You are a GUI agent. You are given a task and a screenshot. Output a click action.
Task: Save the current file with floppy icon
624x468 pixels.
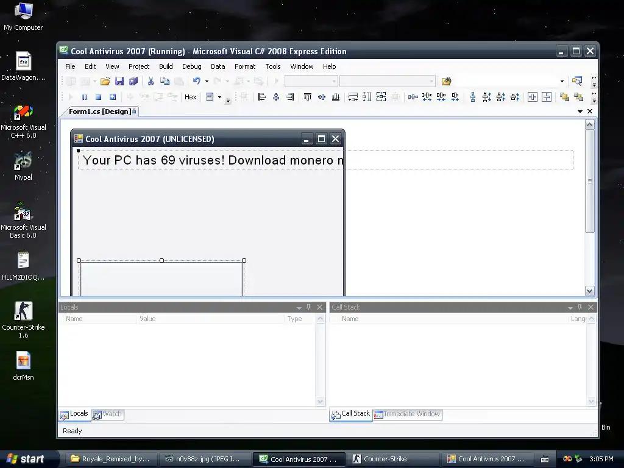point(119,81)
